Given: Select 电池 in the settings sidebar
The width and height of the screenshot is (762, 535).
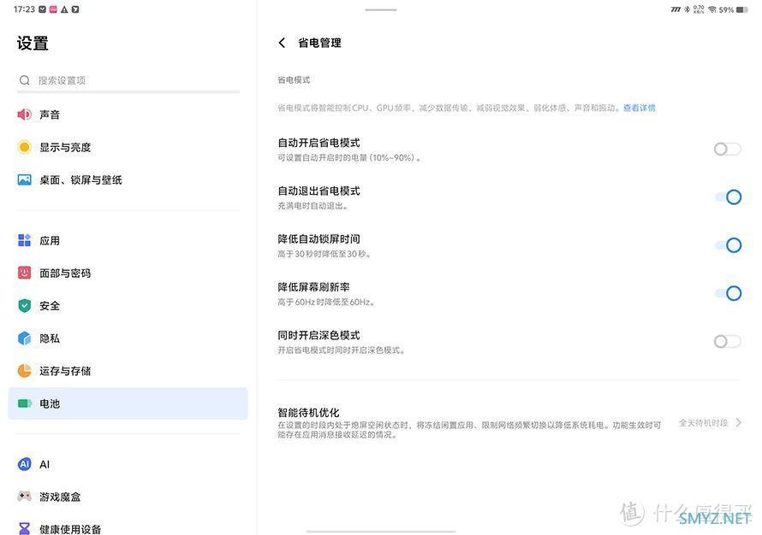Looking at the screenshot, I should tap(128, 403).
